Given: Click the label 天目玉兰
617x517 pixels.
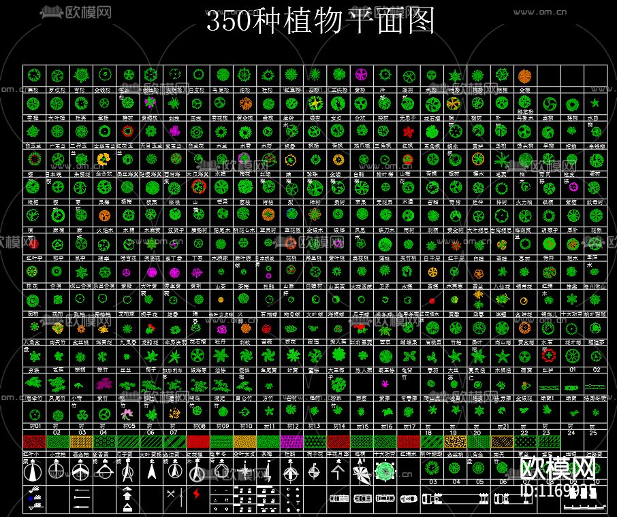Looking at the screenshot, I should tap(151, 146).
